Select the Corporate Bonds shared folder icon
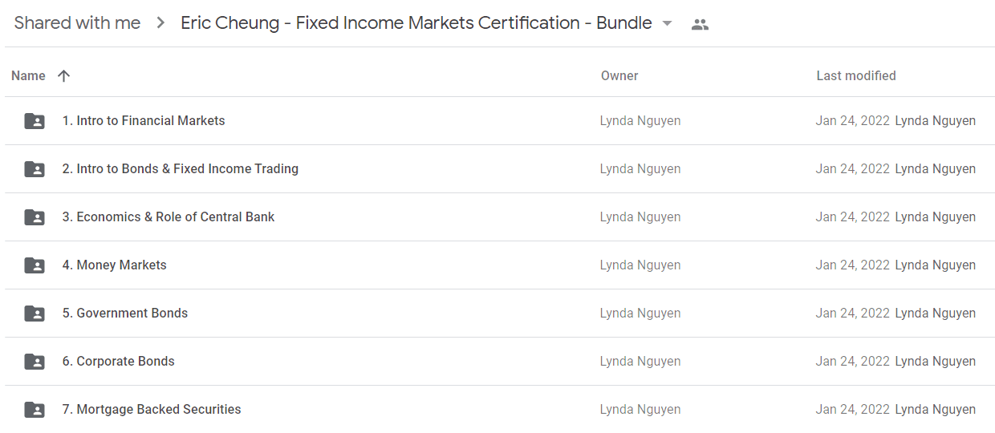The height and width of the screenshot is (433, 995). 35,362
